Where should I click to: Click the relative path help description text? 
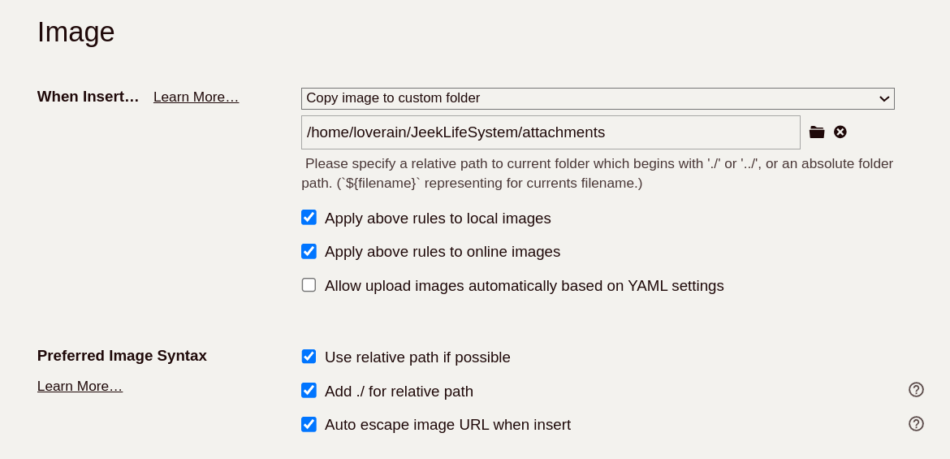click(597, 173)
